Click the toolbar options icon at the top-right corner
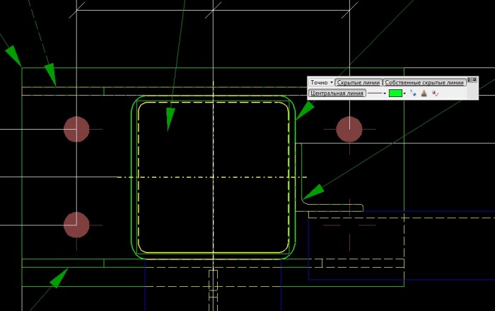The image size is (495, 311). click(470, 80)
